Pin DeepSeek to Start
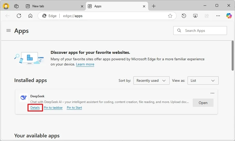This screenshot has width=235, height=141. pos(74,108)
